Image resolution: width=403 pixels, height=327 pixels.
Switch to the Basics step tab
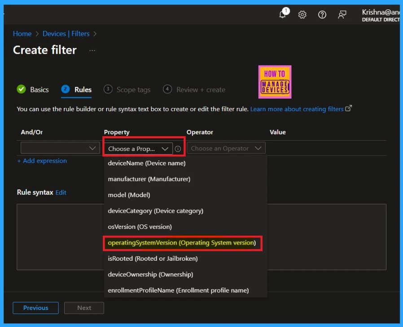tap(33, 90)
